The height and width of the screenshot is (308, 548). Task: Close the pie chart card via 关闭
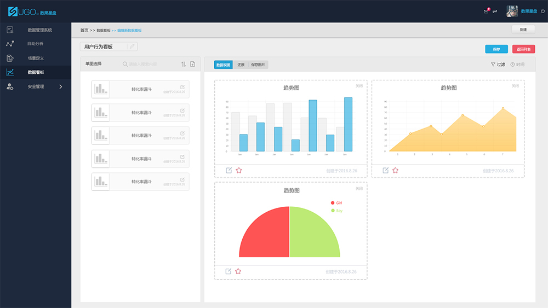coord(359,188)
